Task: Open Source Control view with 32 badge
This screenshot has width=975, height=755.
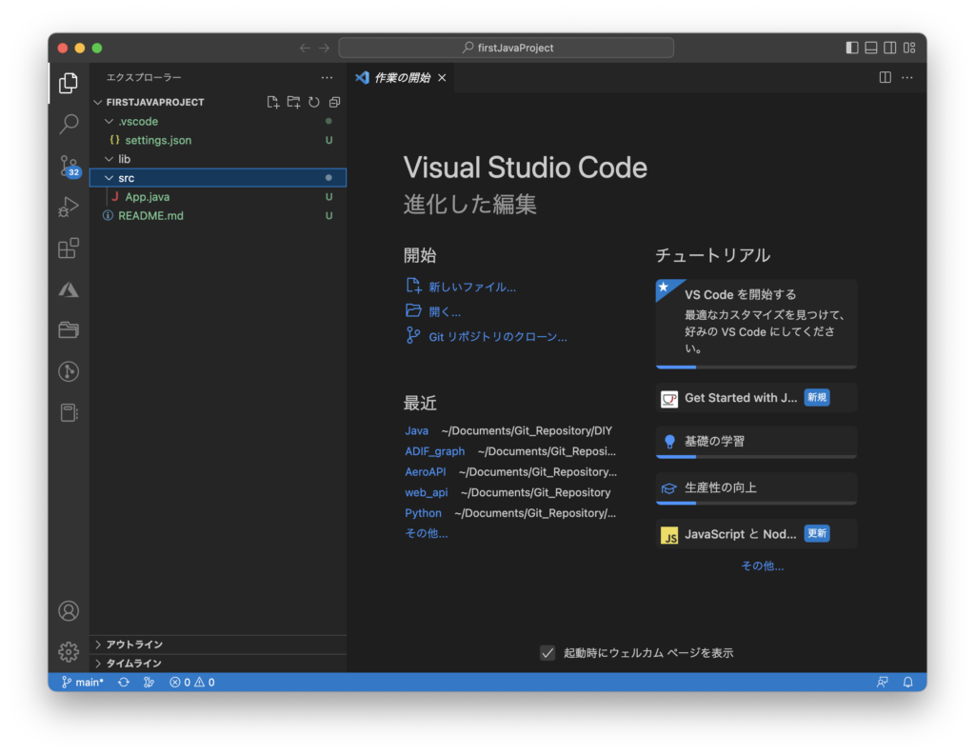Action: pos(69,166)
